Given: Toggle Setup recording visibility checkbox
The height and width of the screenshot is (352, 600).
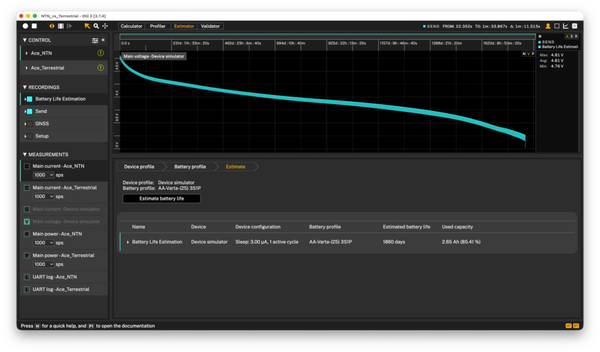Looking at the screenshot, I should (x=29, y=136).
